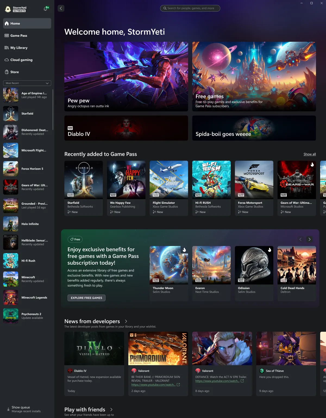Image resolution: width=326 pixels, height=418 pixels.
Task: Select Forza Horizon 5 in sidebar
Action: 27,169
